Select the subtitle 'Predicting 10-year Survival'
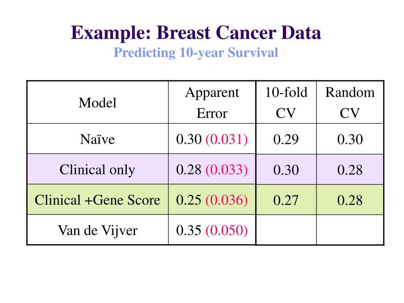The width and height of the screenshot is (404, 303). click(x=196, y=53)
